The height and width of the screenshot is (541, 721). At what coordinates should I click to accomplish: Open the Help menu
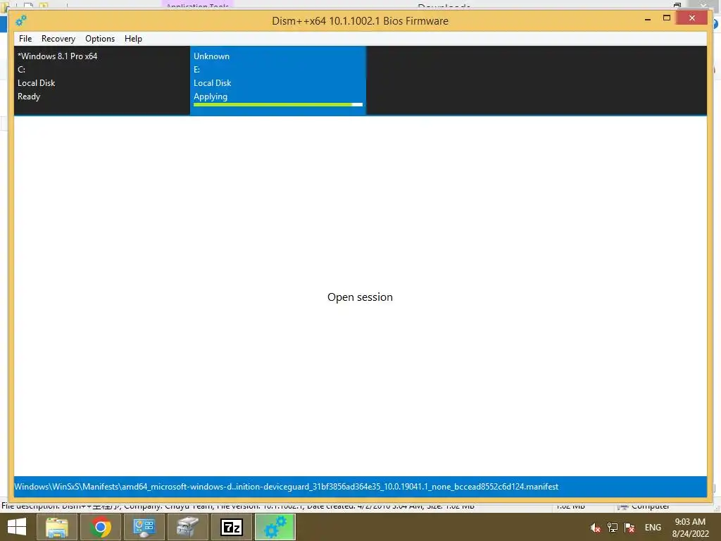click(x=133, y=39)
